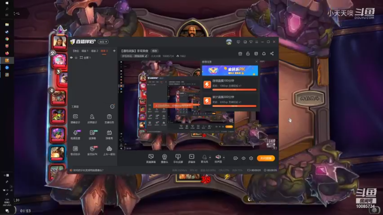Toggle preview eye icon near 关闭直播
The width and height of the screenshot is (383, 215).
pyautogui.click(x=244, y=158)
